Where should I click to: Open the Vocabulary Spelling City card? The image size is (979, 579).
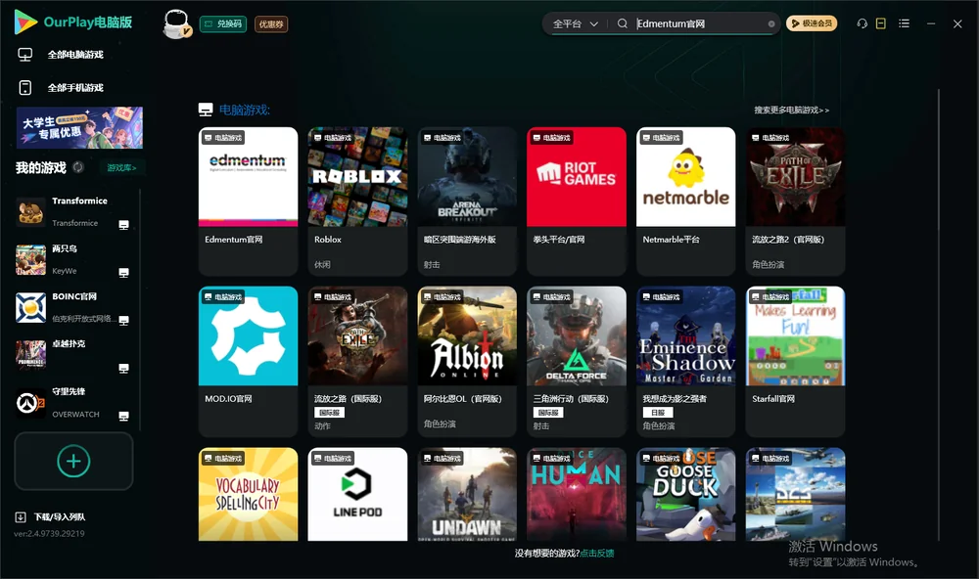[248, 494]
